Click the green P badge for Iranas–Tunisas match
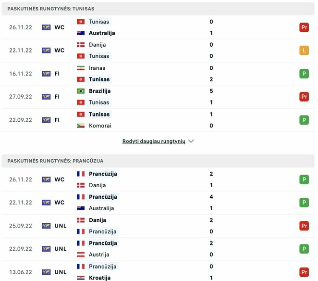Viewport: 318px width, 281px height. click(x=304, y=74)
